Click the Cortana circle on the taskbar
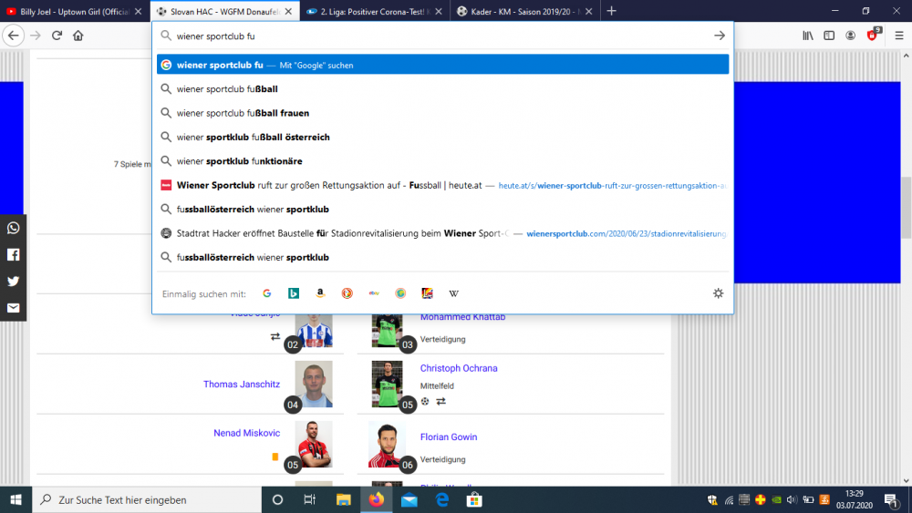This screenshot has width=912, height=513. pos(277,499)
